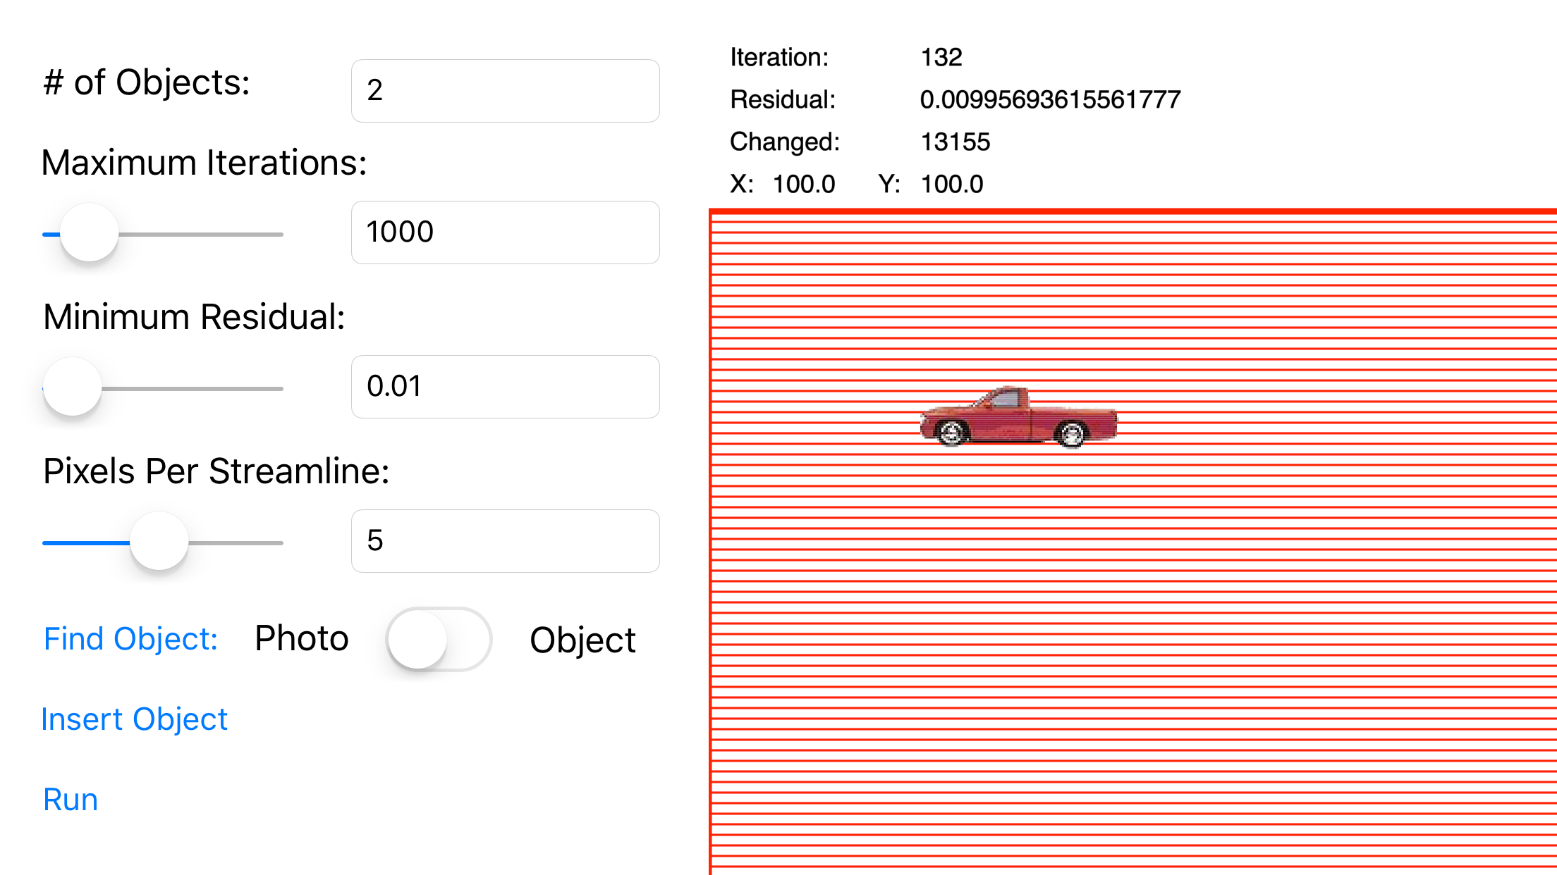Click the Maximum Iterations field showing 1000
The height and width of the screenshot is (875, 1557).
(505, 232)
